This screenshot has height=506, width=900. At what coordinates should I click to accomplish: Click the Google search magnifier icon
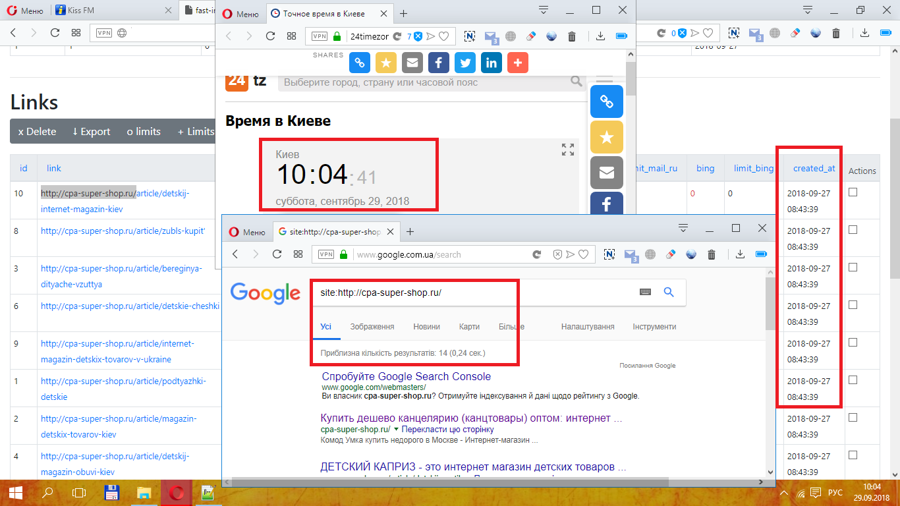coord(669,293)
